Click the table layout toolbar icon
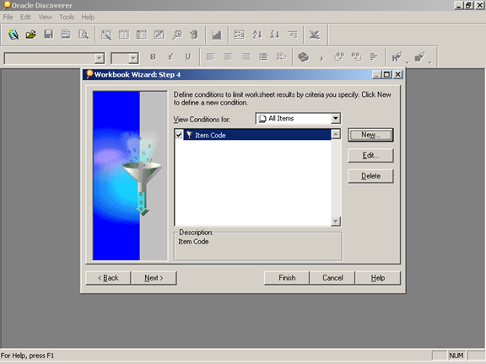Viewport: 486px width, 364px height. click(124, 35)
